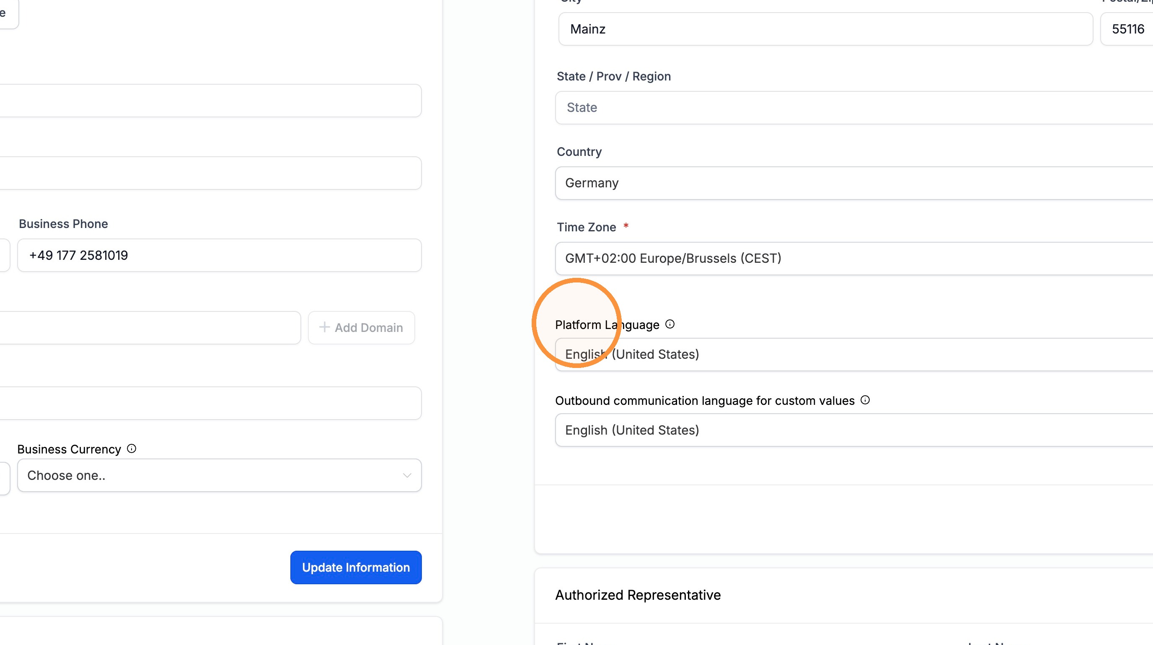Show info icon next to Platform Language

coord(670,324)
